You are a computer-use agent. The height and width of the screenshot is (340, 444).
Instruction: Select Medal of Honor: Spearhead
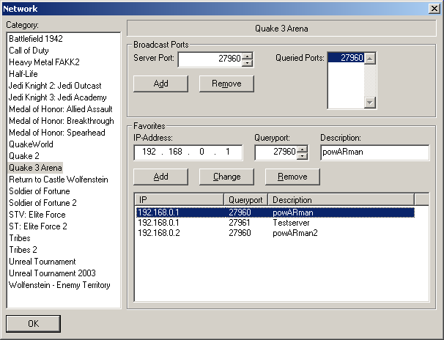[57, 133]
